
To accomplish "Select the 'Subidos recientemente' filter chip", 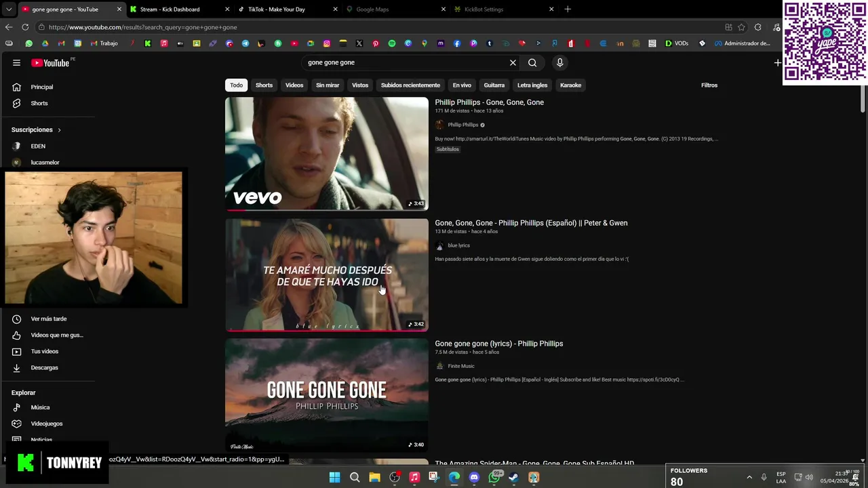I will tap(410, 85).
